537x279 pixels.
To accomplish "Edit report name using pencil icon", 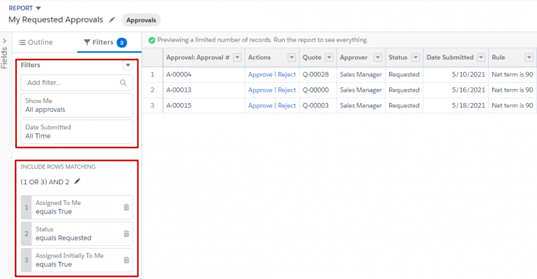I will tap(112, 20).
